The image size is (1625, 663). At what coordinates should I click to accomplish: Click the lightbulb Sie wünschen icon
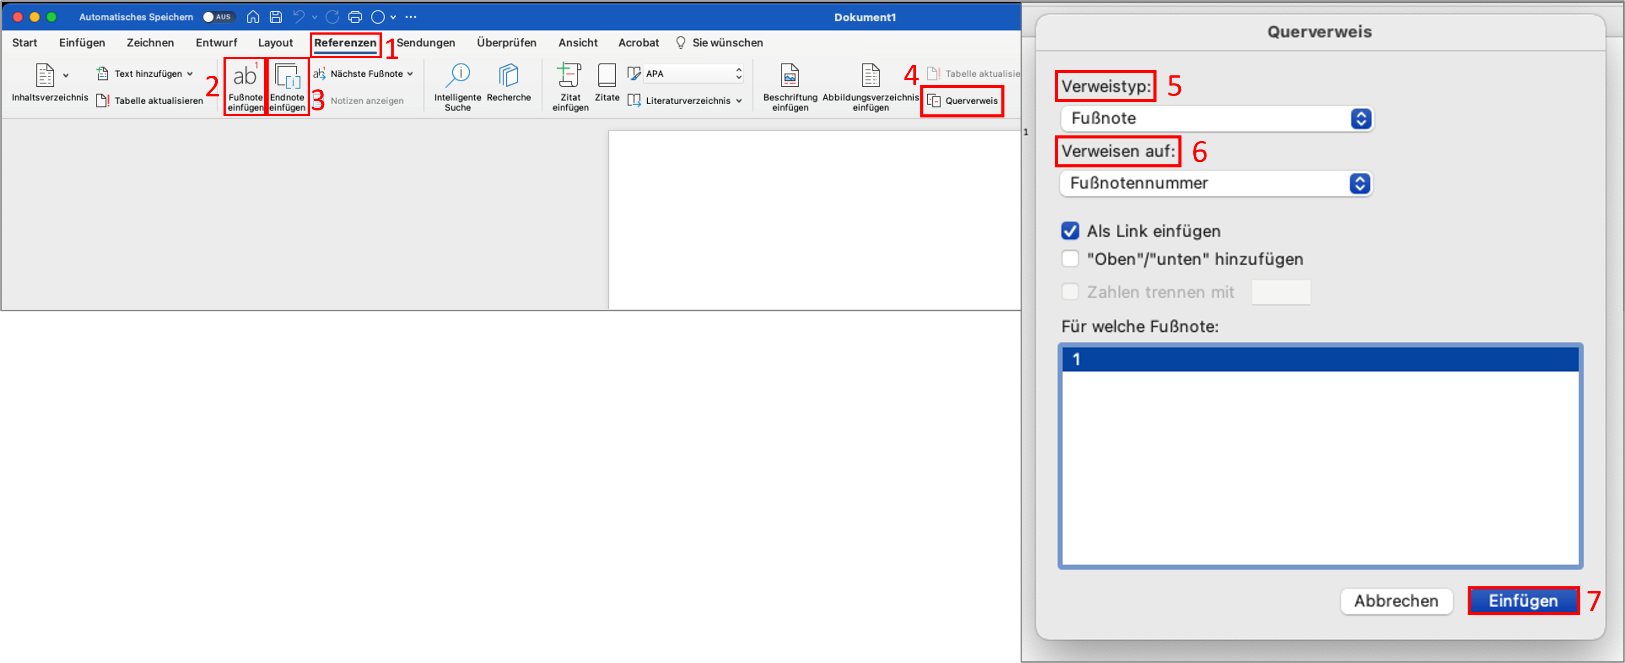(681, 42)
